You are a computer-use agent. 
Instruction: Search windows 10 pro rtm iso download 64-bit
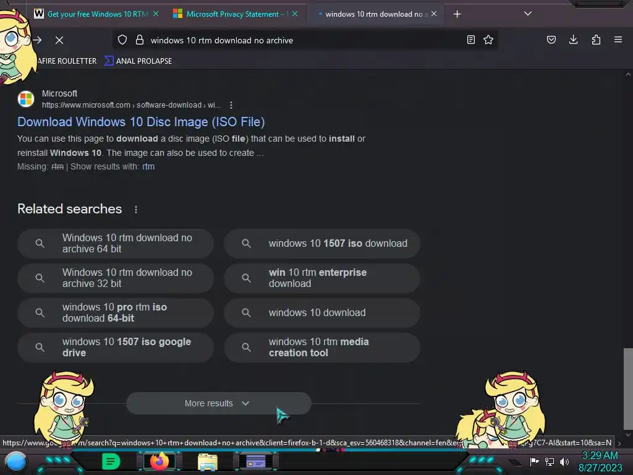tap(116, 313)
